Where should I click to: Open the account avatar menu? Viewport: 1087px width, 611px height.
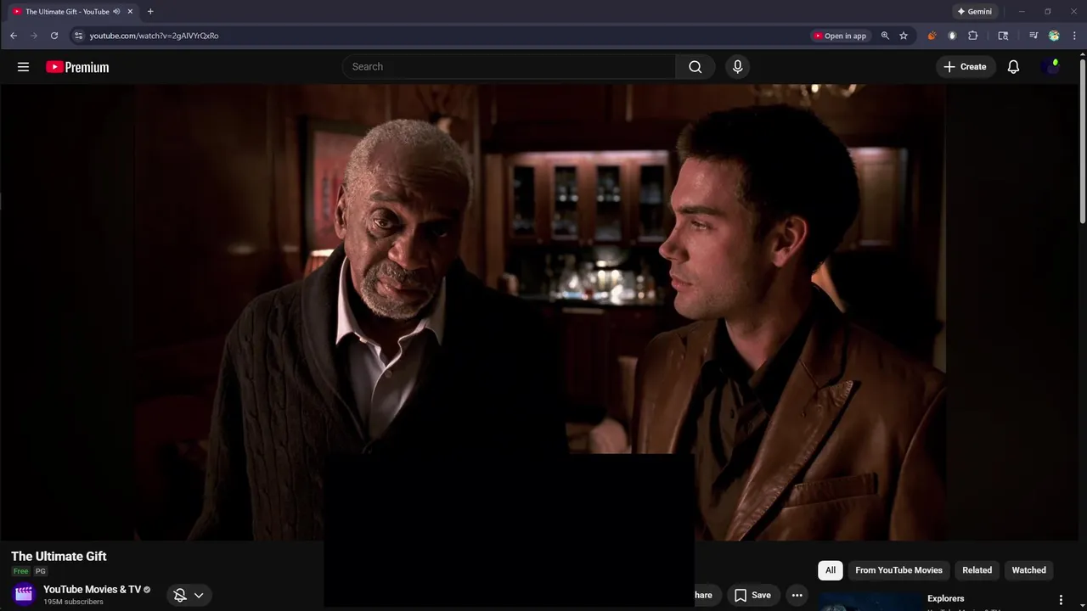pyautogui.click(x=1050, y=67)
